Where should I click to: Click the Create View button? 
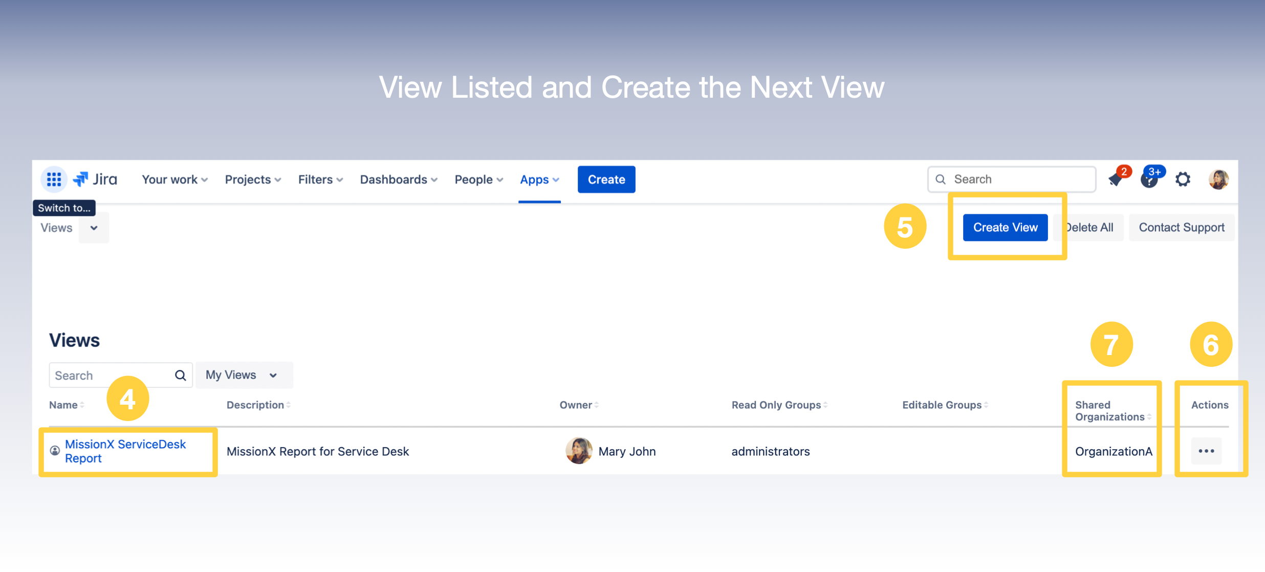[x=1005, y=228]
